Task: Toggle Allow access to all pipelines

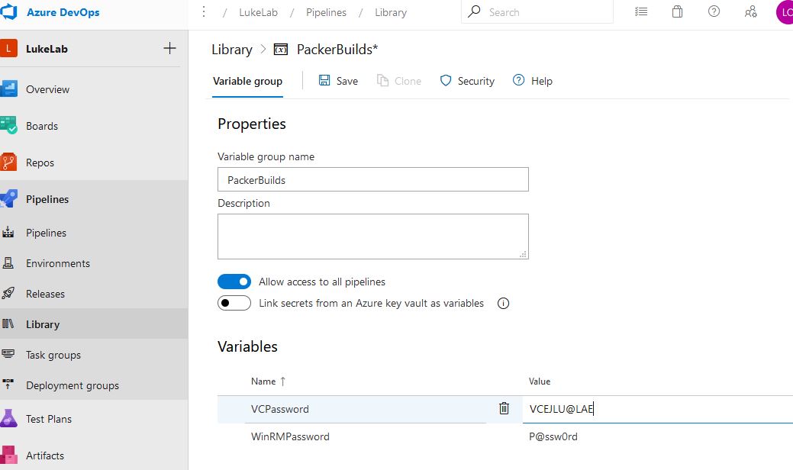Action: coord(234,282)
